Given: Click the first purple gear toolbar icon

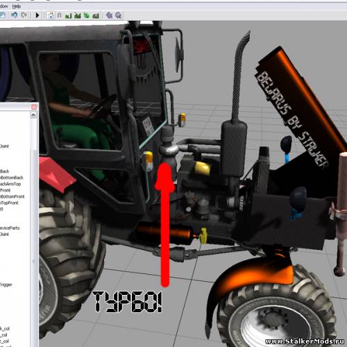Looking at the screenshot, I should [x=109, y=15].
